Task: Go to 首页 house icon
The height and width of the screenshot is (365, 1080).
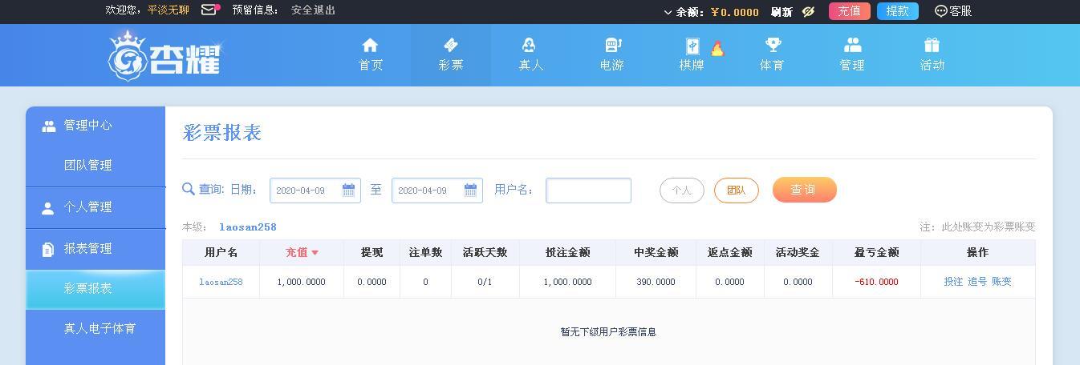Action: (x=370, y=45)
